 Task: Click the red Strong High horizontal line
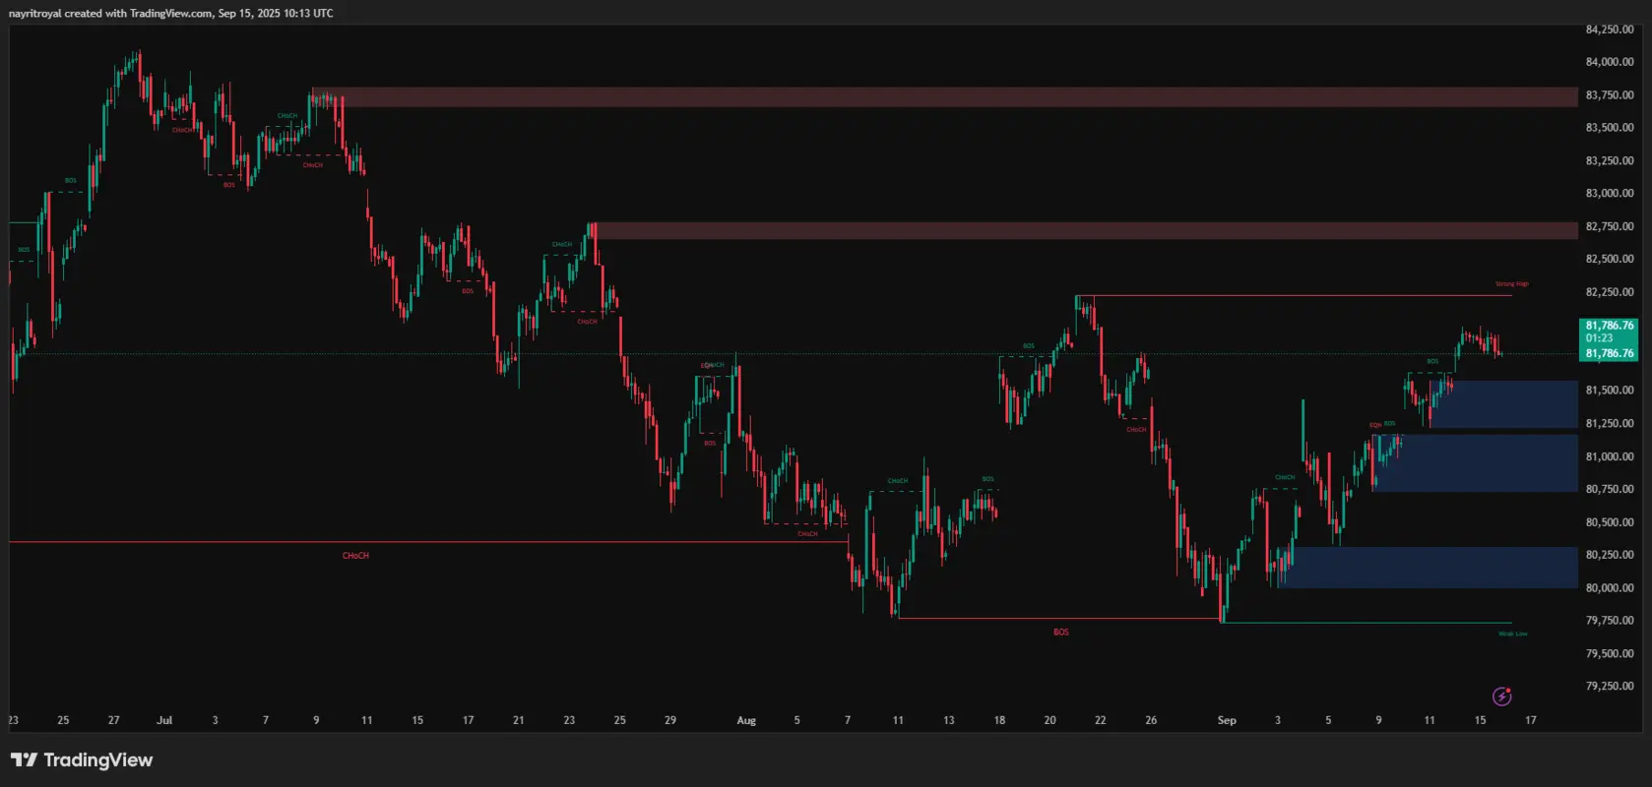click(x=1294, y=295)
